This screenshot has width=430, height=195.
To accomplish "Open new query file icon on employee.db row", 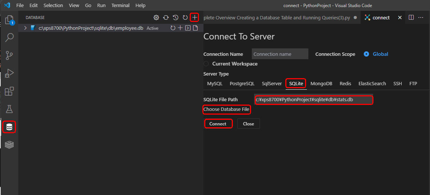I will click(x=195, y=28).
